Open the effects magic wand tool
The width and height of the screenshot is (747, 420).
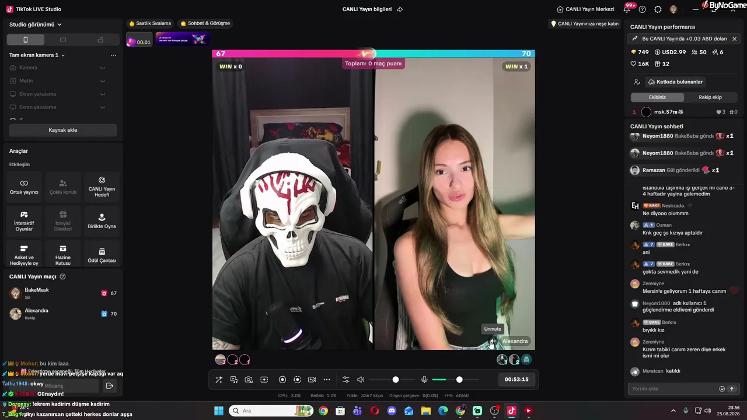pyautogui.click(x=219, y=380)
